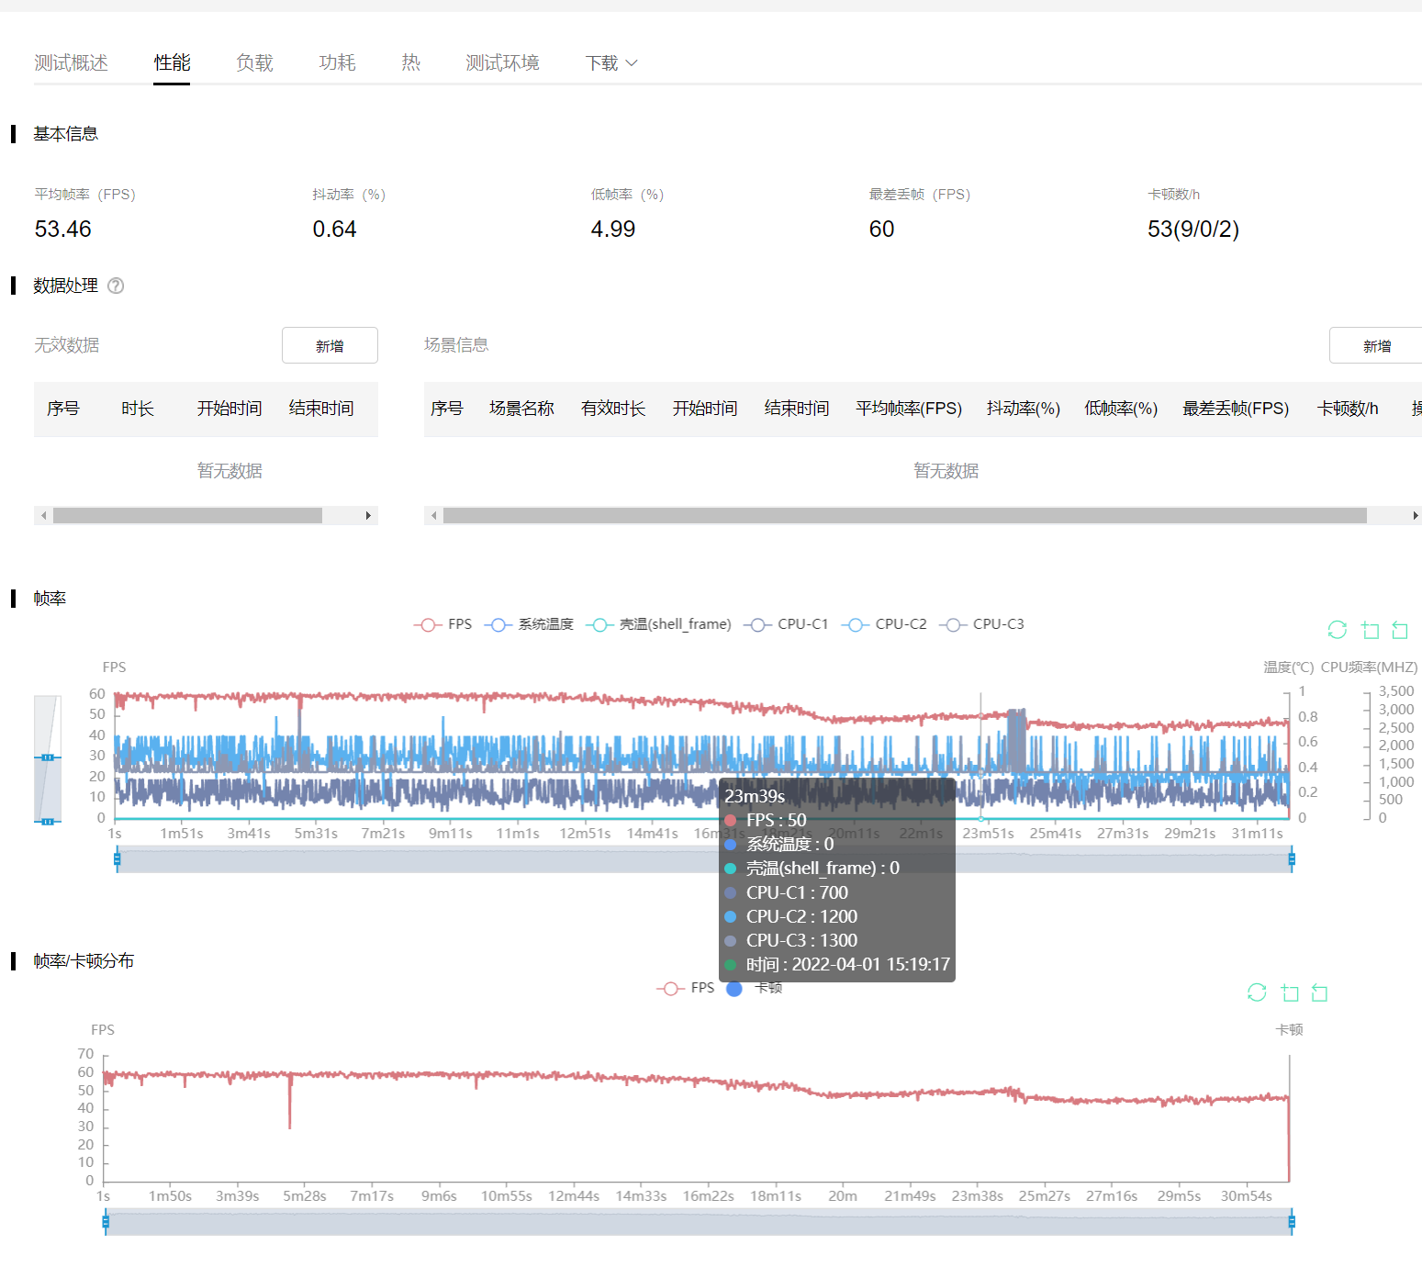Click 有效时长 column header in 场景信息 table

[613, 409]
